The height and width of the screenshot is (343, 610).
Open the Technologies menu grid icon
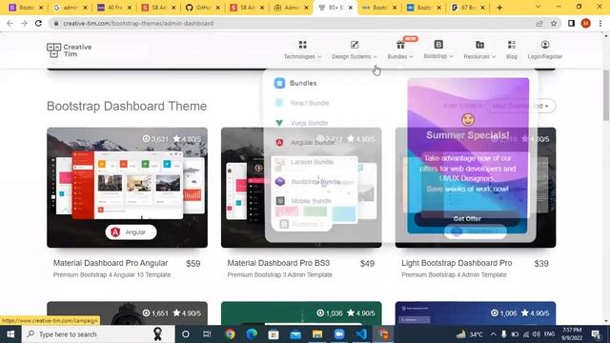pyautogui.click(x=303, y=45)
